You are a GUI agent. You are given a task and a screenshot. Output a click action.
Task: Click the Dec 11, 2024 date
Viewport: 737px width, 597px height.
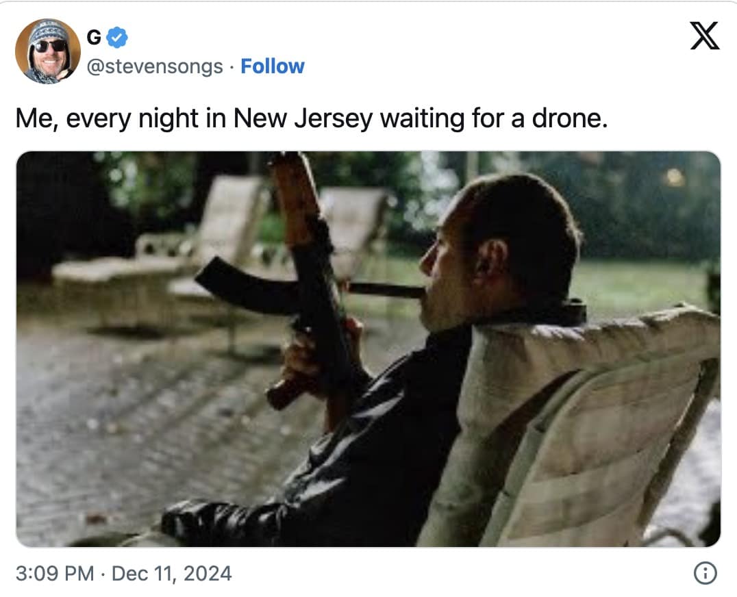pos(171,573)
